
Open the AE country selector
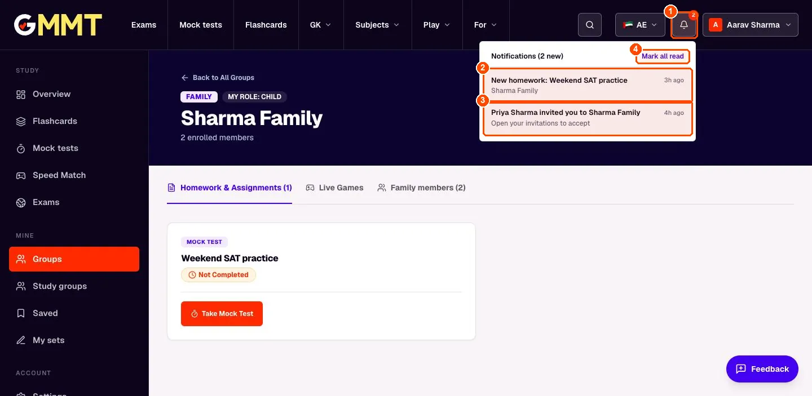[x=640, y=25]
